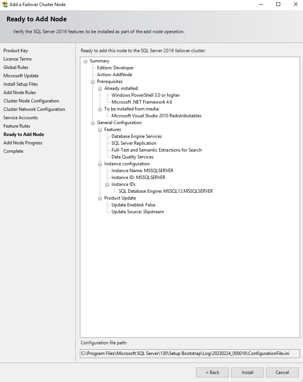Collapse the Summary tree node
Image resolution: width=303 pixels, height=382 pixels.
click(86, 61)
